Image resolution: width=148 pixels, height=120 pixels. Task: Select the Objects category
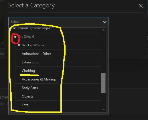tap(27, 96)
